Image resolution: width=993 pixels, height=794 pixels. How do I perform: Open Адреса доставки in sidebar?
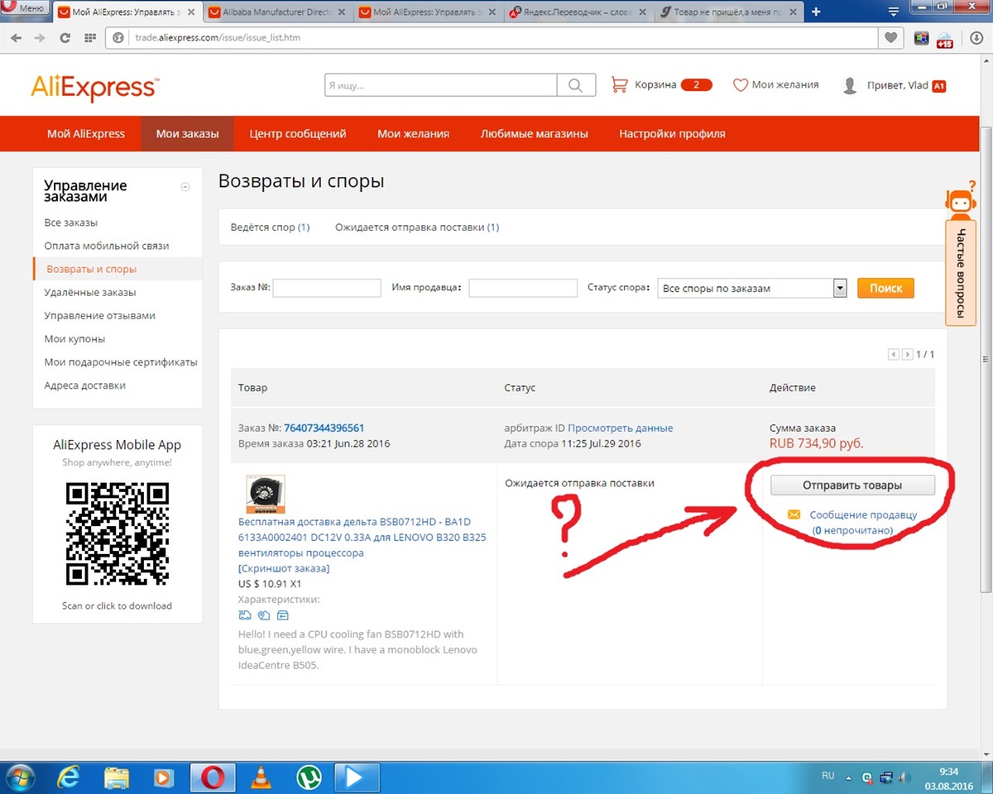pyautogui.click(x=84, y=385)
